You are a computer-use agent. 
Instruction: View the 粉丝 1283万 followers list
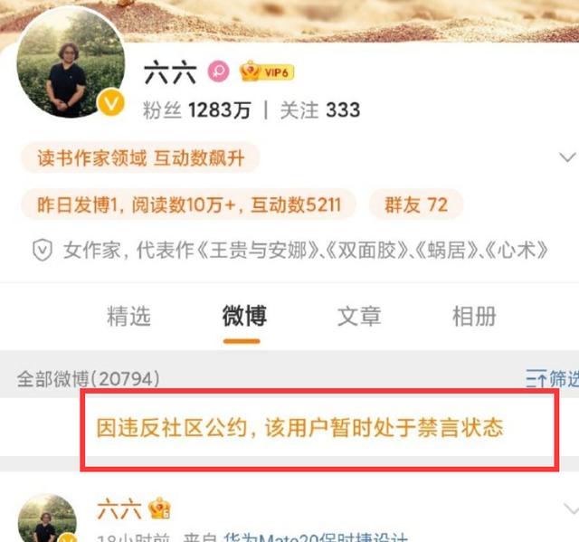coord(197,110)
